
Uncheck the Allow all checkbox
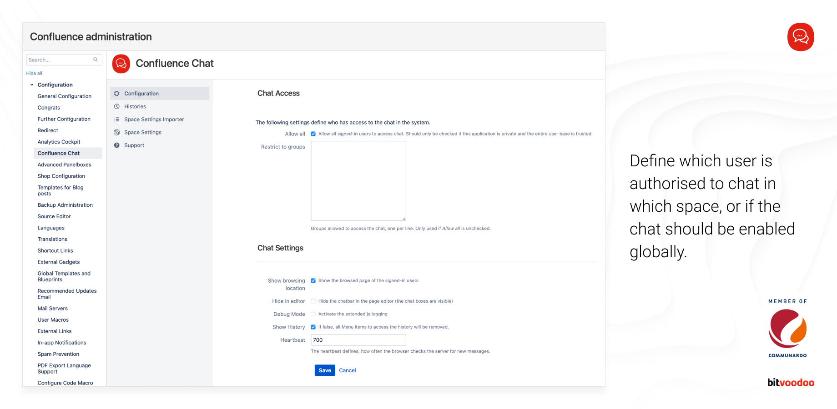(313, 134)
